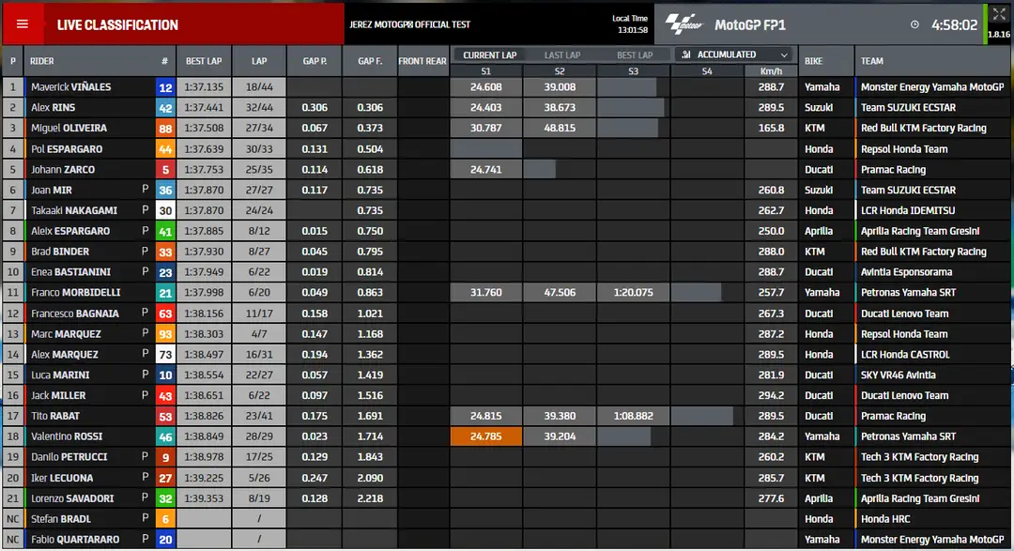
Task: Click Nakagami's number 30 badge
Action: (165, 210)
